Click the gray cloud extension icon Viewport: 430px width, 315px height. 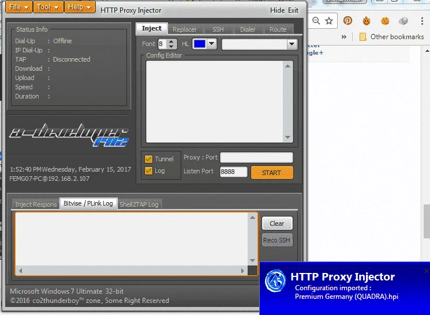point(403,21)
